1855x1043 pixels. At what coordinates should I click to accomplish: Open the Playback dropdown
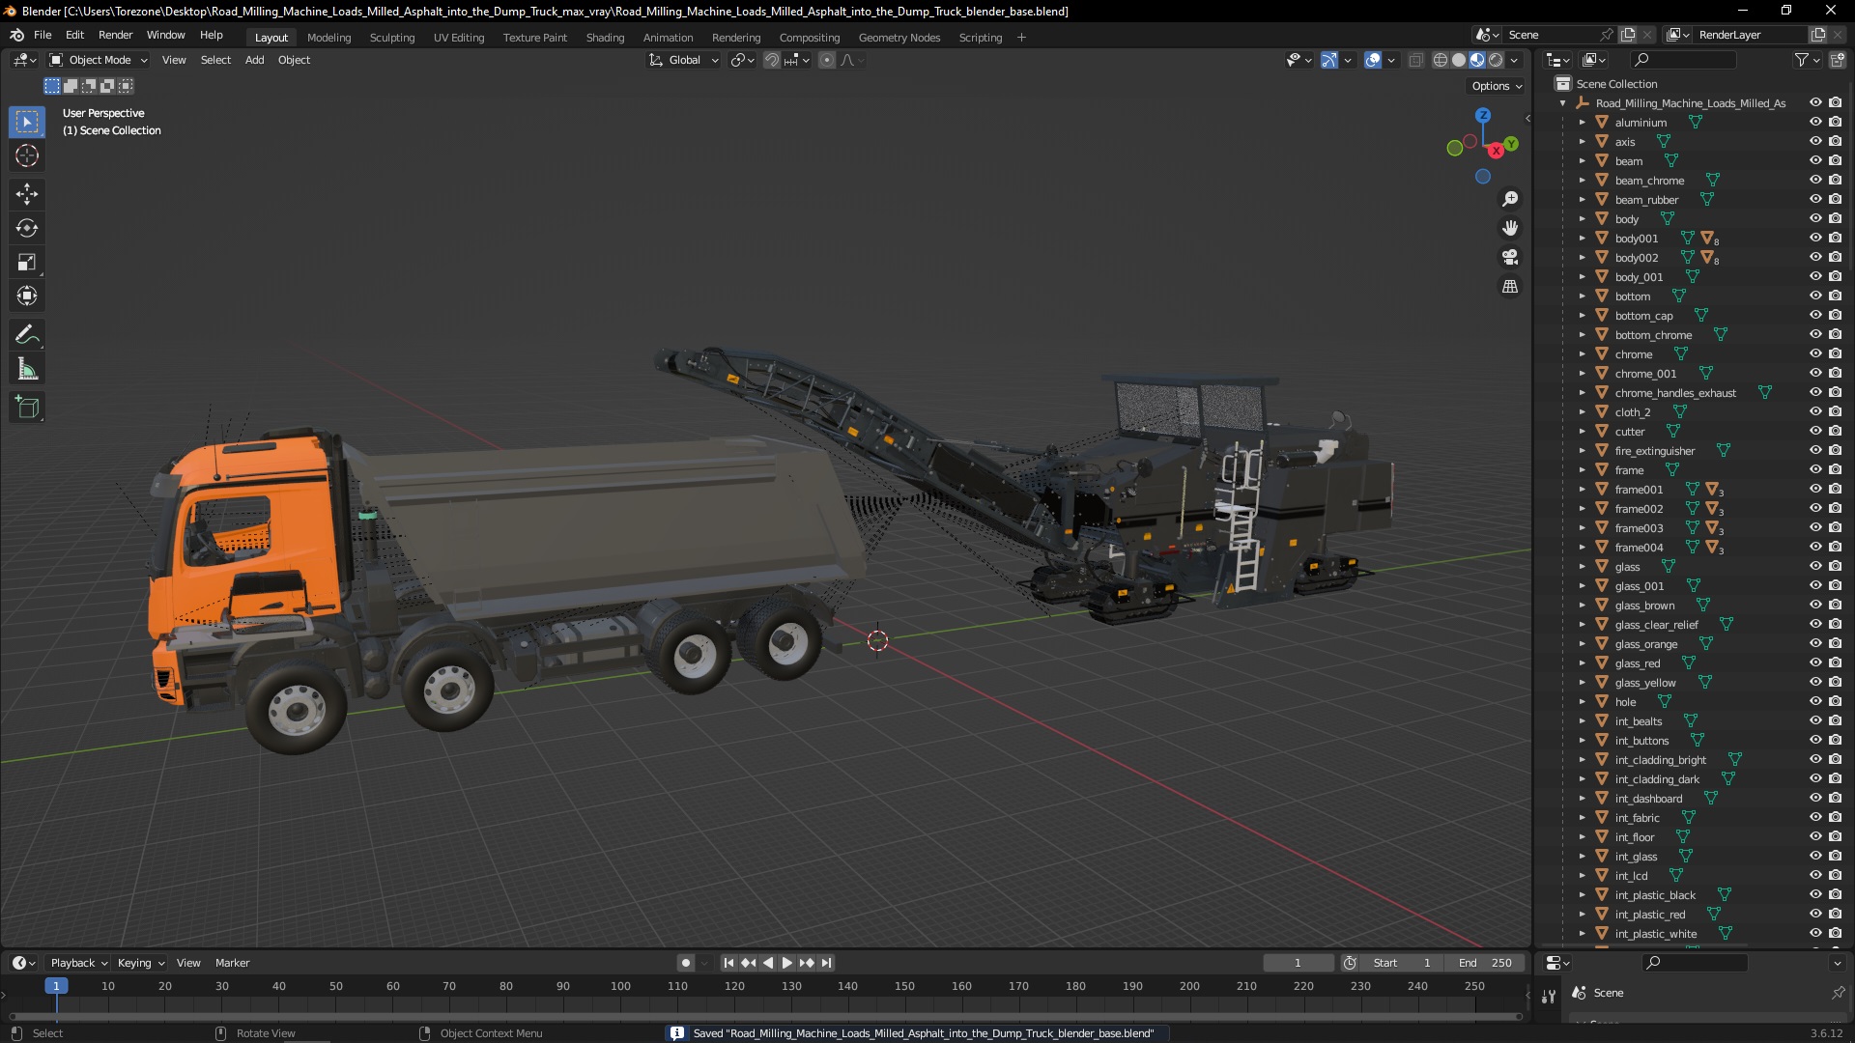point(78,963)
